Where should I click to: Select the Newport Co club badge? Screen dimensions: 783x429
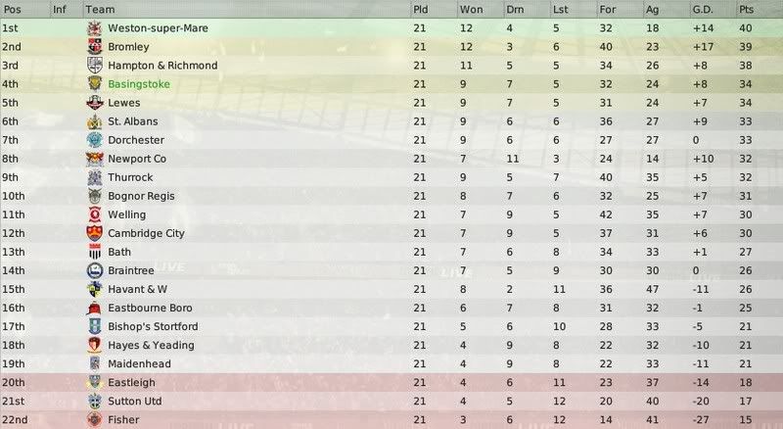click(x=94, y=159)
